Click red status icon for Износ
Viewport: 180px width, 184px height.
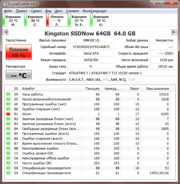8,114
